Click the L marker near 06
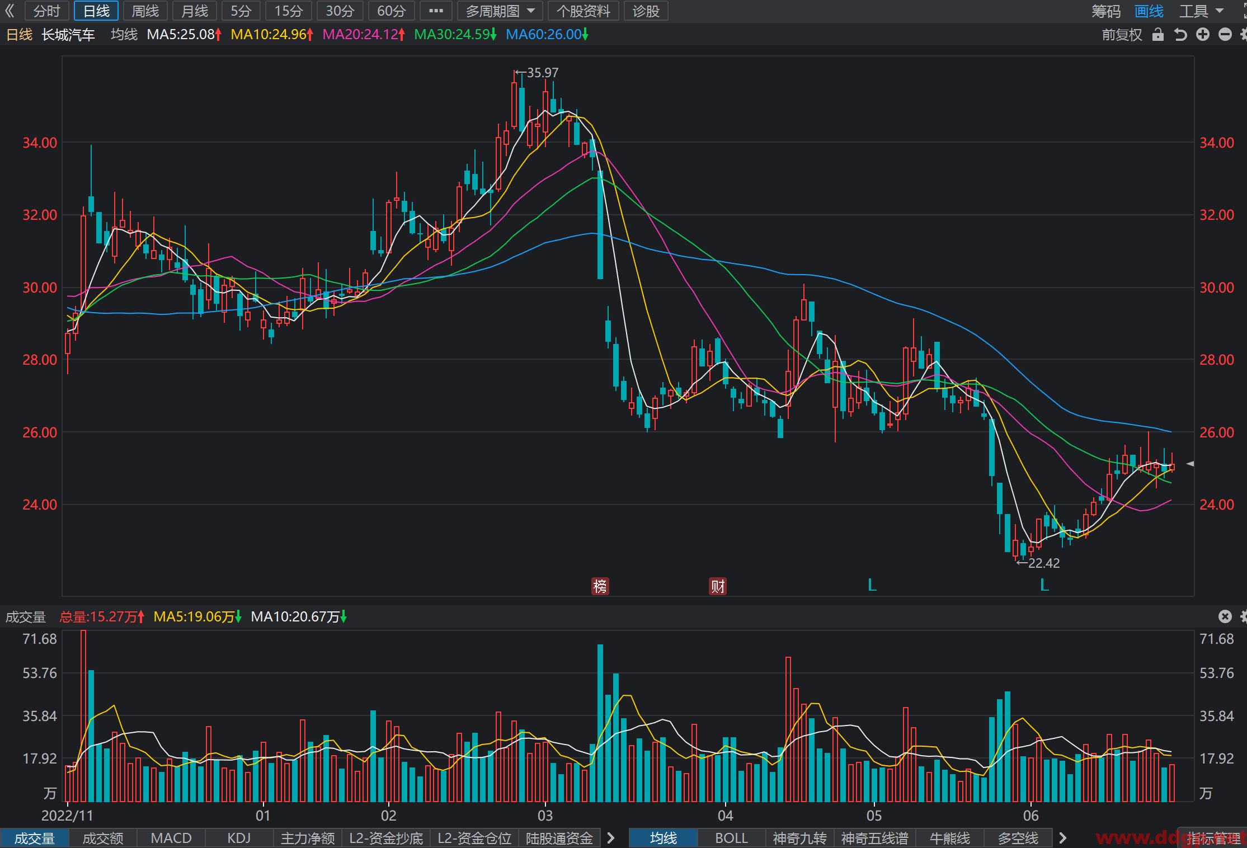1247x848 pixels. pos(1044,585)
